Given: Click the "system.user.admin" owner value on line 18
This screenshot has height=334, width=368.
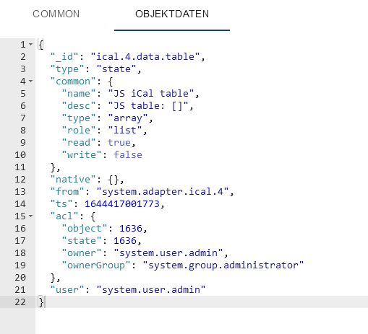Looking at the screenshot, I should (x=168, y=253).
